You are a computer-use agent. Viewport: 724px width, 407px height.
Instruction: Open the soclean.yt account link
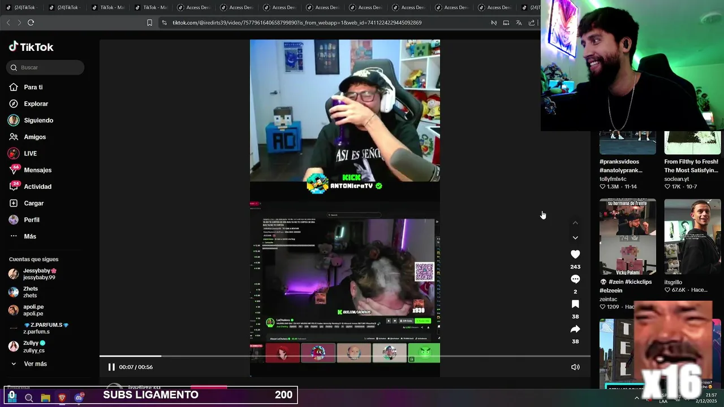click(676, 179)
